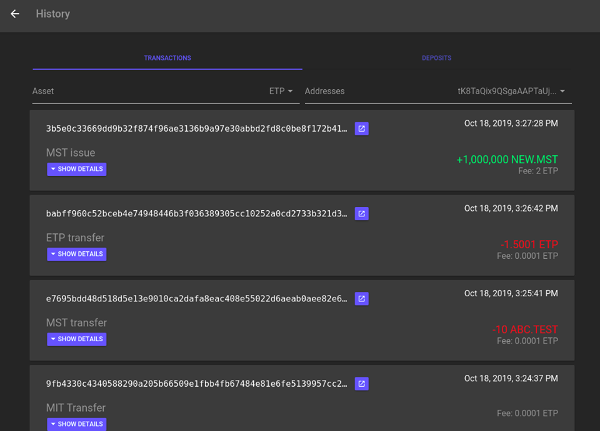Image resolution: width=600 pixels, height=431 pixels.
Task: Click the babff960 transaction hash text
Action: (197, 214)
